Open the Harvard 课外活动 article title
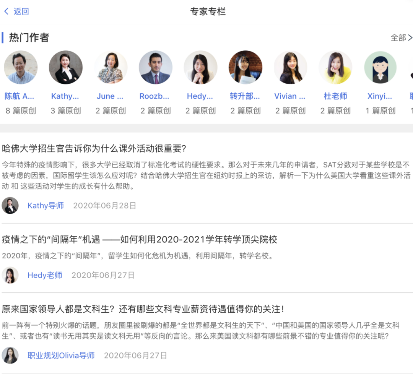 [94, 149]
